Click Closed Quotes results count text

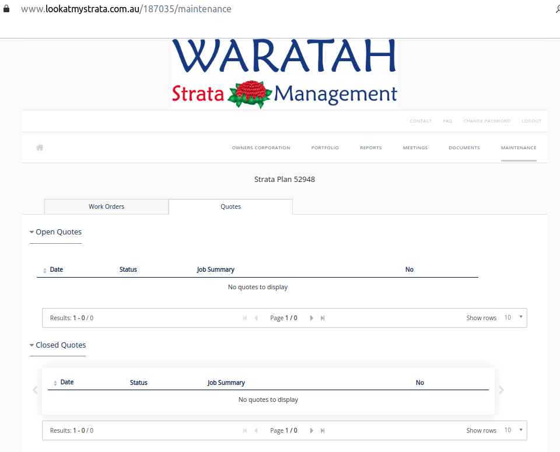[72, 430]
